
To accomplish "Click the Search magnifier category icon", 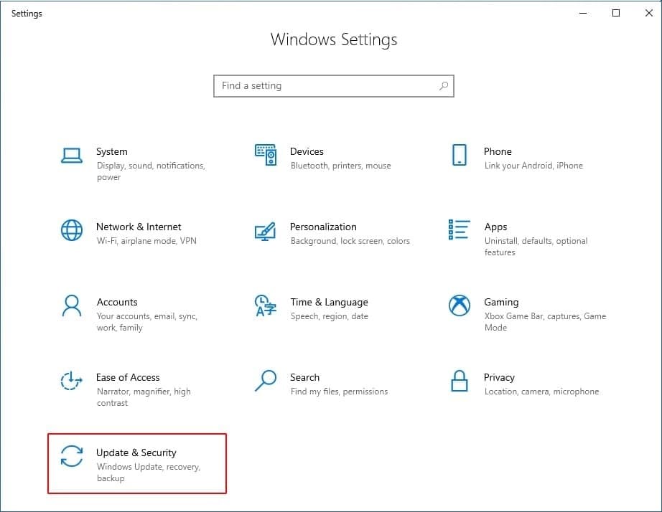I will [x=266, y=381].
